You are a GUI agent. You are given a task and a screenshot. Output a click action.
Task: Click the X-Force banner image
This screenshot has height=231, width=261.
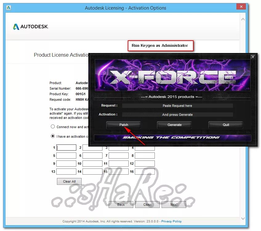(172, 75)
